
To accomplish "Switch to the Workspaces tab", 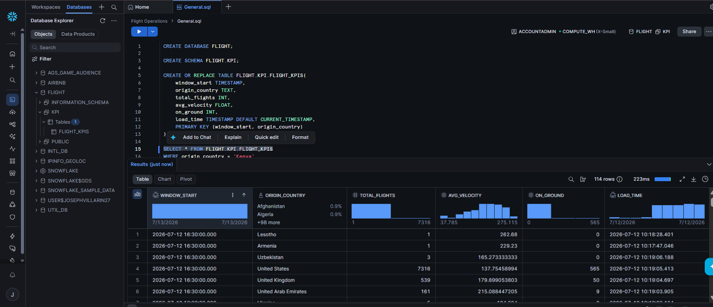I will [46, 7].
